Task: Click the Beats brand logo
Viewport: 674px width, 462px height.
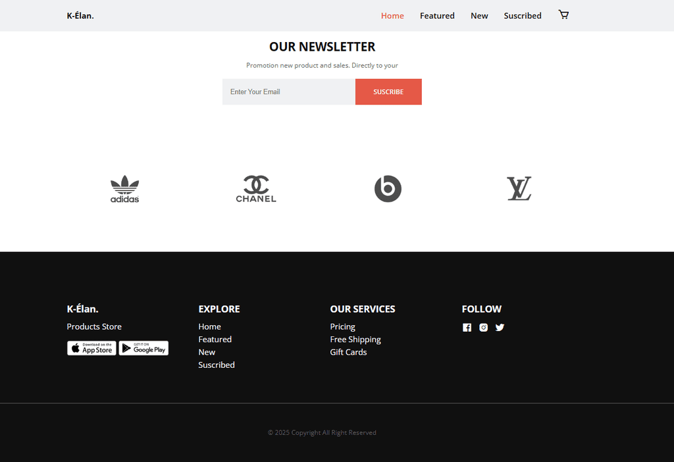Action: point(388,189)
